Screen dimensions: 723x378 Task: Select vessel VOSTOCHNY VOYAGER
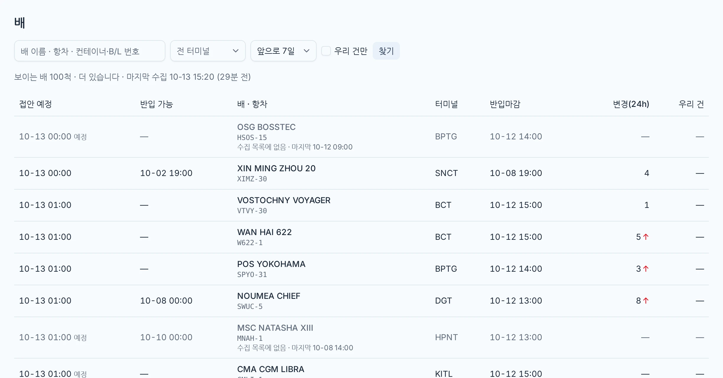click(x=284, y=200)
